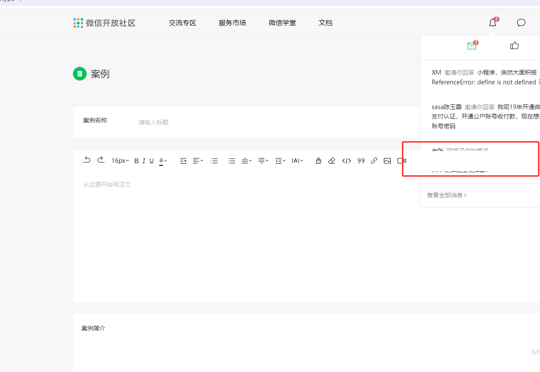Image resolution: width=540 pixels, height=372 pixels.
Task: Click the format painter brush icon
Action: click(318, 161)
